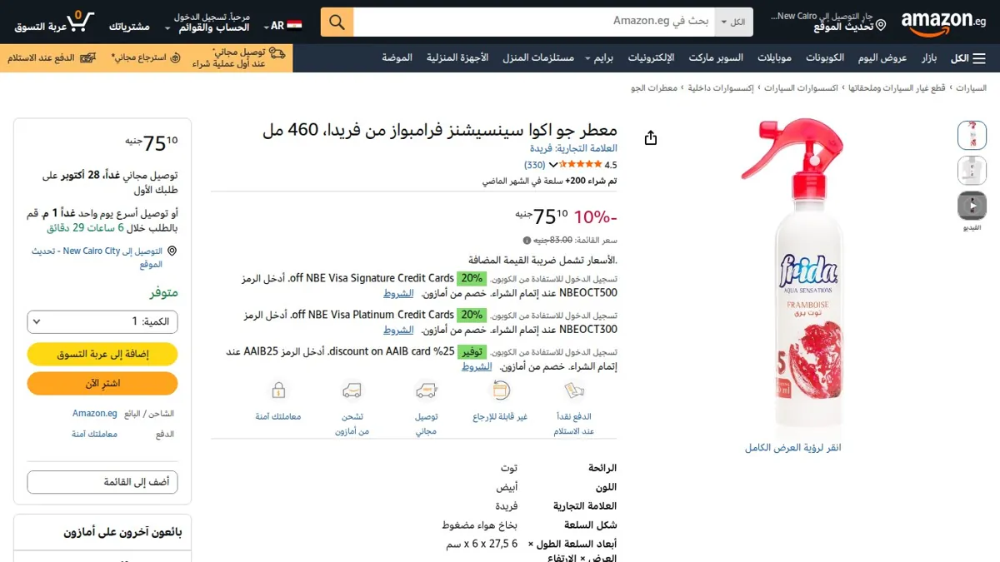Click the Interior Accessories breadcrumb link
The image size is (1000, 562).
(x=721, y=87)
